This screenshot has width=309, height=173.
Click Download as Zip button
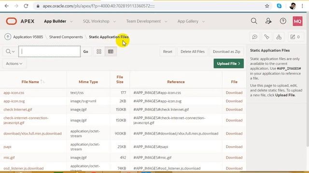click(x=226, y=51)
